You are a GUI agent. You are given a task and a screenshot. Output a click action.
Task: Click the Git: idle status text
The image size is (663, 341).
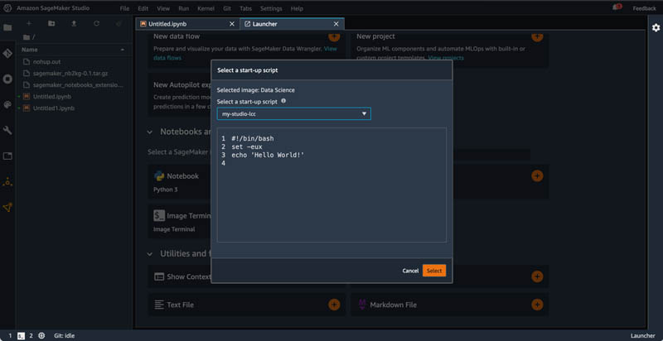click(x=65, y=336)
